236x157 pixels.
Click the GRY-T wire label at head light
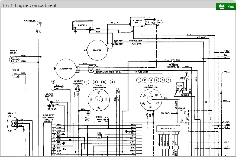point(22,120)
